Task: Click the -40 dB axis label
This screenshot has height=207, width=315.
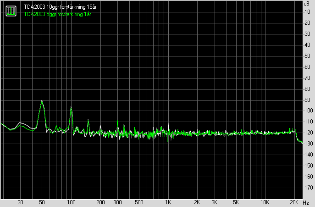Action: [x=307, y=45]
